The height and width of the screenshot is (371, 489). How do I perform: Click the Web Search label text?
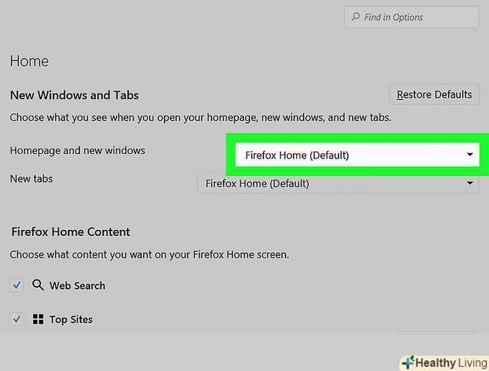click(77, 286)
